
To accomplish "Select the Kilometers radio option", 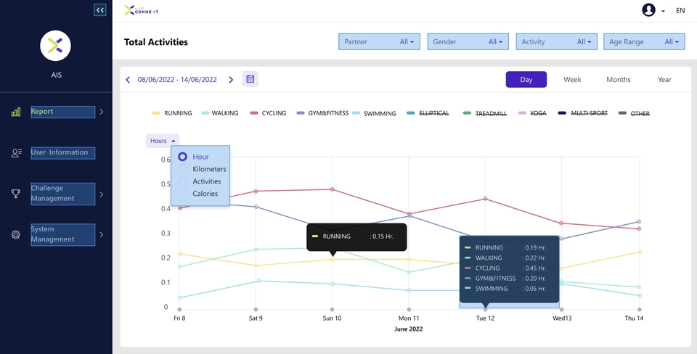I will pos(182,169).
